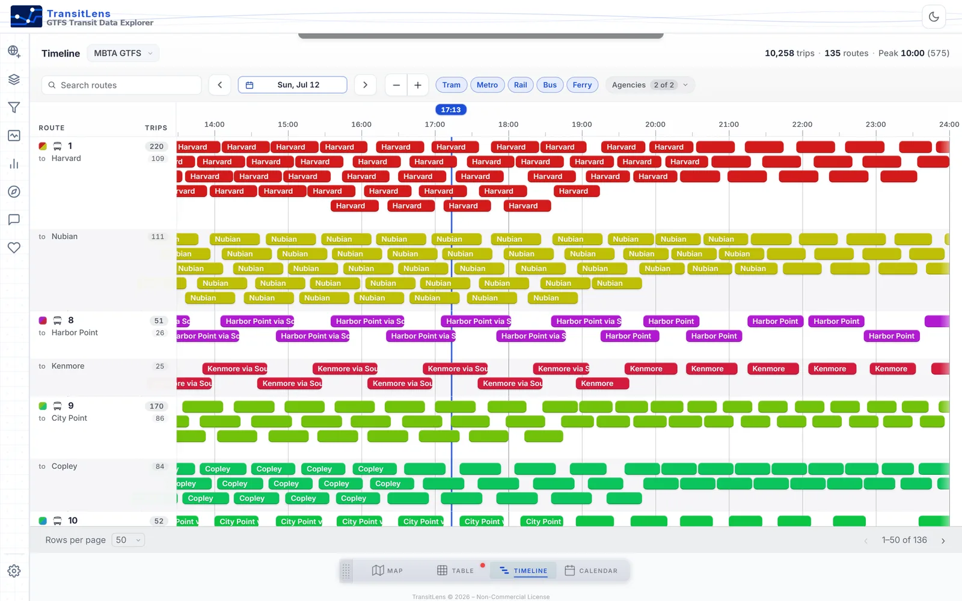Open the chat feedback icon in sidebar
962x601 pixels.
(14, 220)
